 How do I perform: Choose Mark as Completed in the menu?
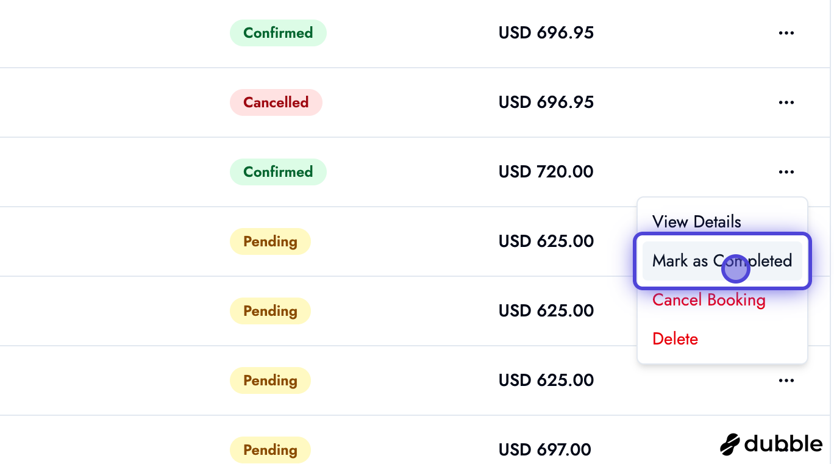click(722, 261)
